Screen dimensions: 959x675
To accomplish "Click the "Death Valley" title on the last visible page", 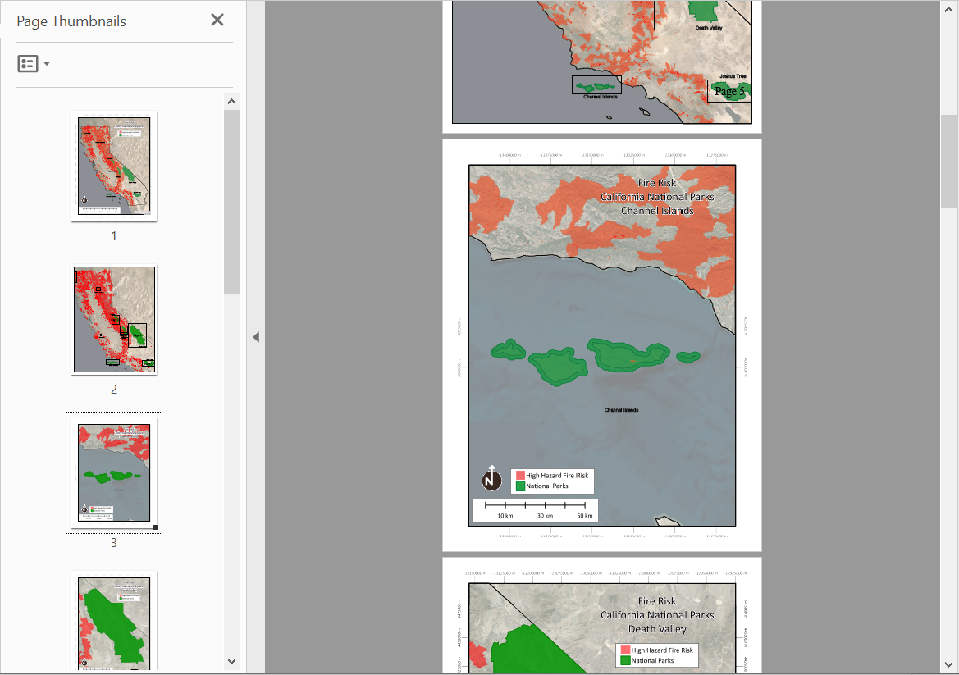I will [x=657, y=629].
